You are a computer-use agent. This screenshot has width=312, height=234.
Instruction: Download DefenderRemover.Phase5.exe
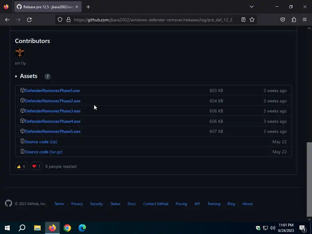tap(52, 132)
